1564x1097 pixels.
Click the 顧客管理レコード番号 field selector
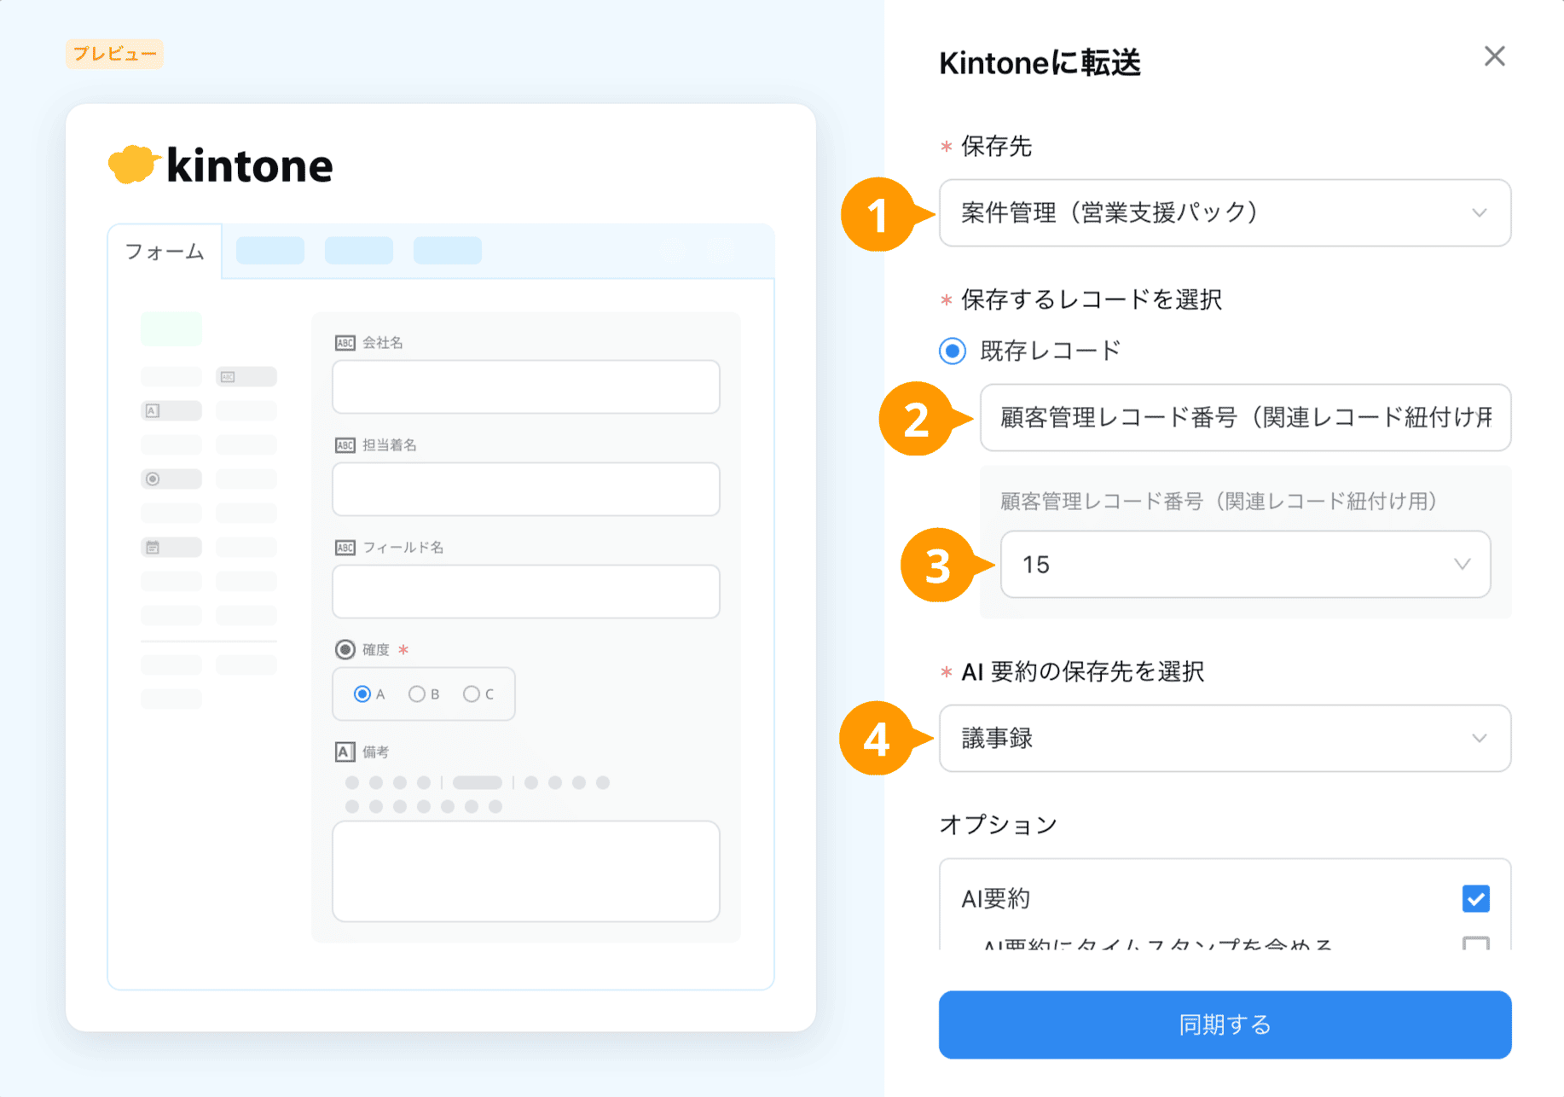[x=1245, y=417]
